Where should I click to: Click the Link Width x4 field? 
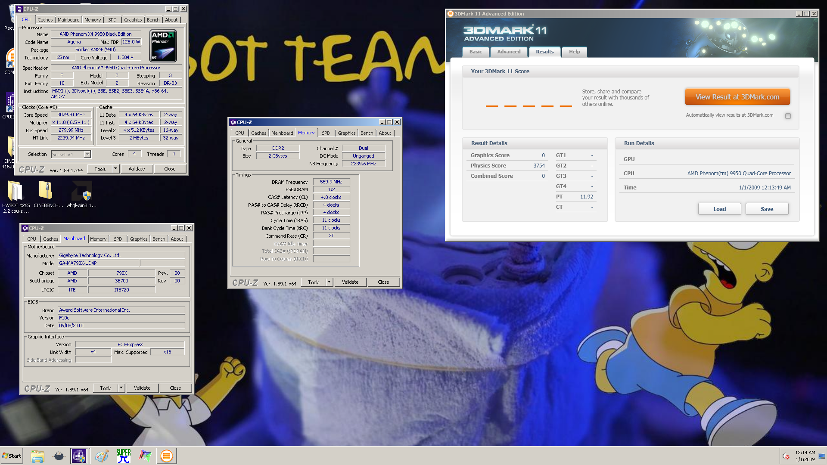point(93,352)
